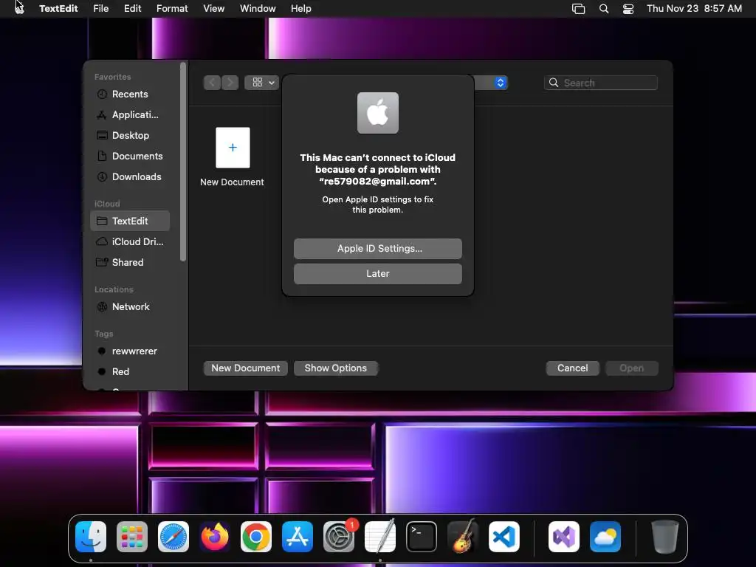Open the App Store dock icon
The width and height of the screenshot is (756, 567).
click(x=298, y=537)
